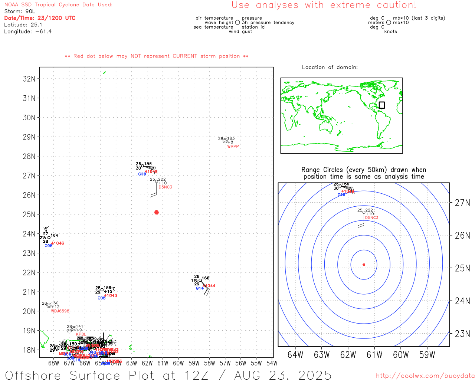Click the legend circle beside 'wave height'
The height and width of the screenshot is (380, 475).
pyautogui.click(x=237, y=23)
